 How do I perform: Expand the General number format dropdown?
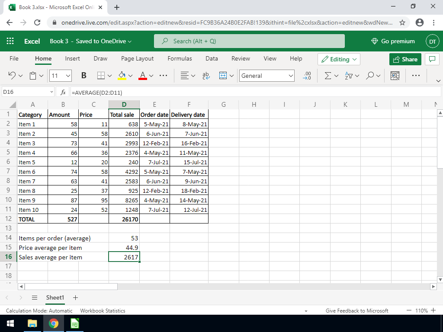point(291,76)
